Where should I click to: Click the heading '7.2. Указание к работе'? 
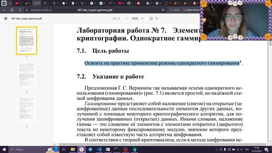pyautogui.click(x=110, y=76)
